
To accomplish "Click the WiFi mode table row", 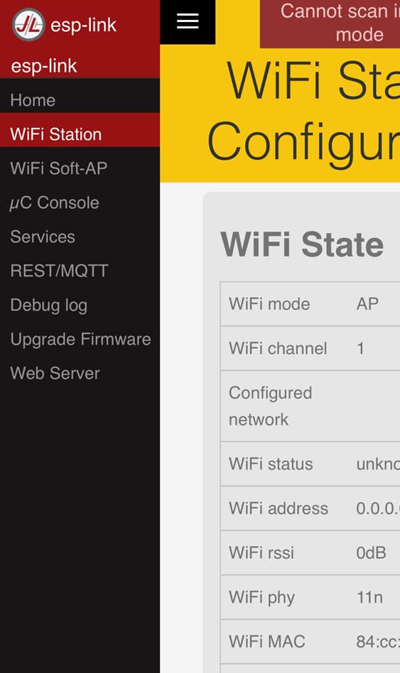I will click(310, 304).
